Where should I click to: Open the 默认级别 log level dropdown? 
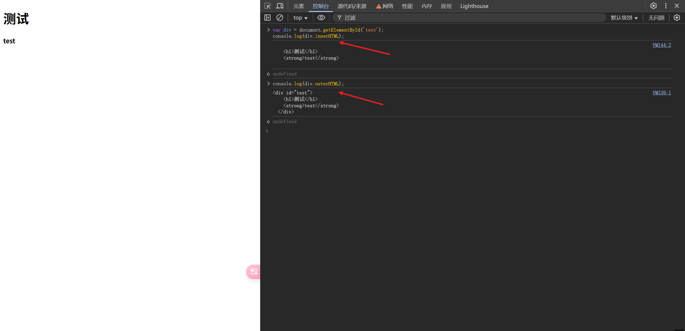tap(624, 18)
